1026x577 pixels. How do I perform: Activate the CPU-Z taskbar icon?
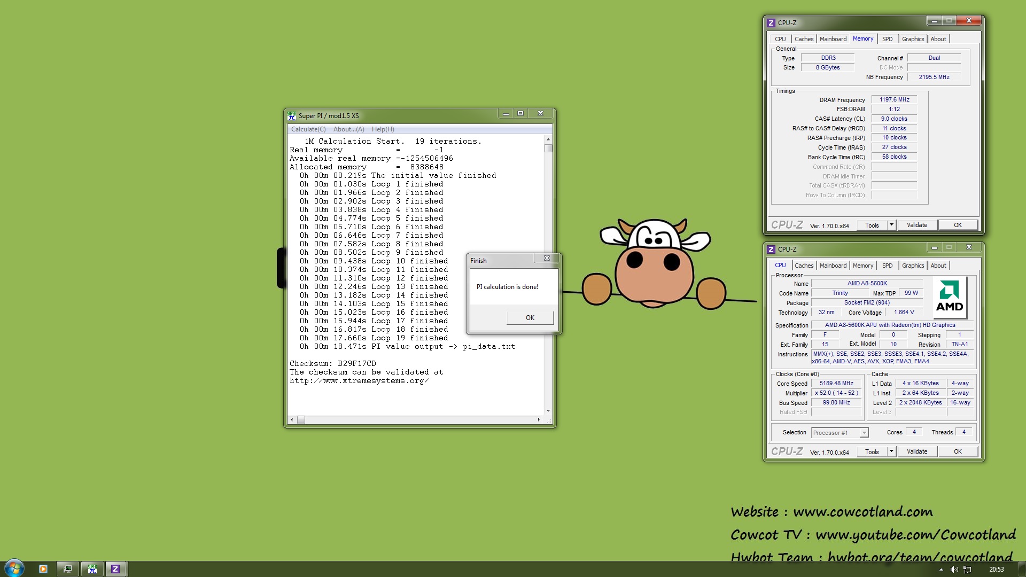(x=115, y=569)
